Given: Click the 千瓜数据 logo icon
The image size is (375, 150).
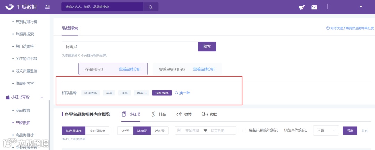Looking at the screenshot, I should pos(10,7).
